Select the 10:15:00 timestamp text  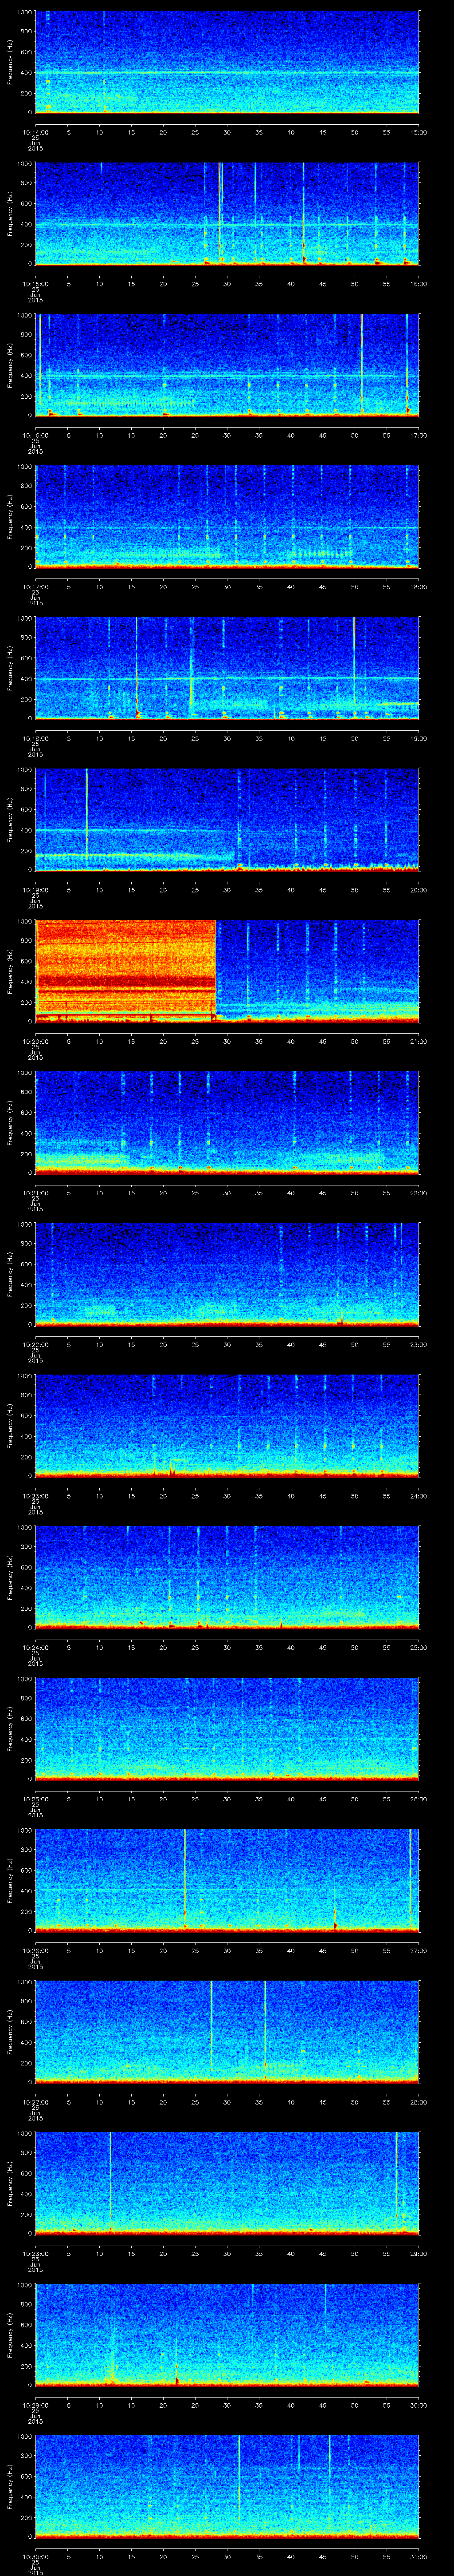[35, 284]
